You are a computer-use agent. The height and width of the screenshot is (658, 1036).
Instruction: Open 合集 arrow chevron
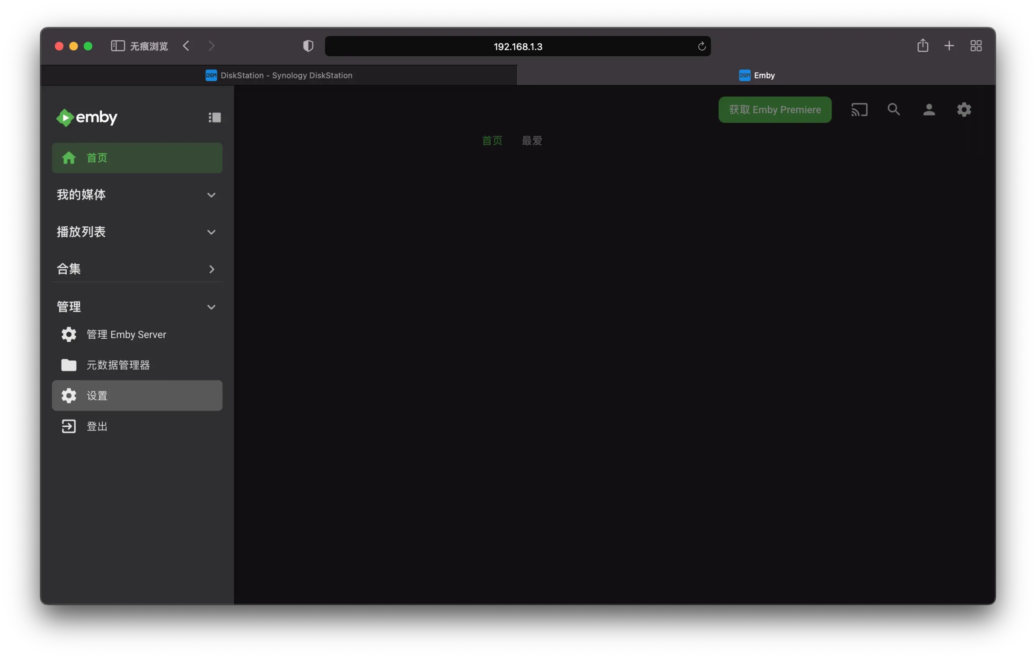coord(211,269)
